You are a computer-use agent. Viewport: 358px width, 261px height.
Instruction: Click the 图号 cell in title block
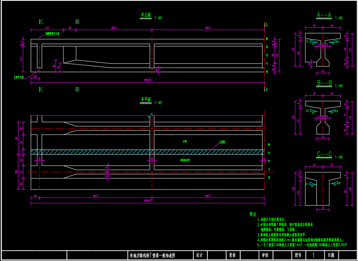298,255
